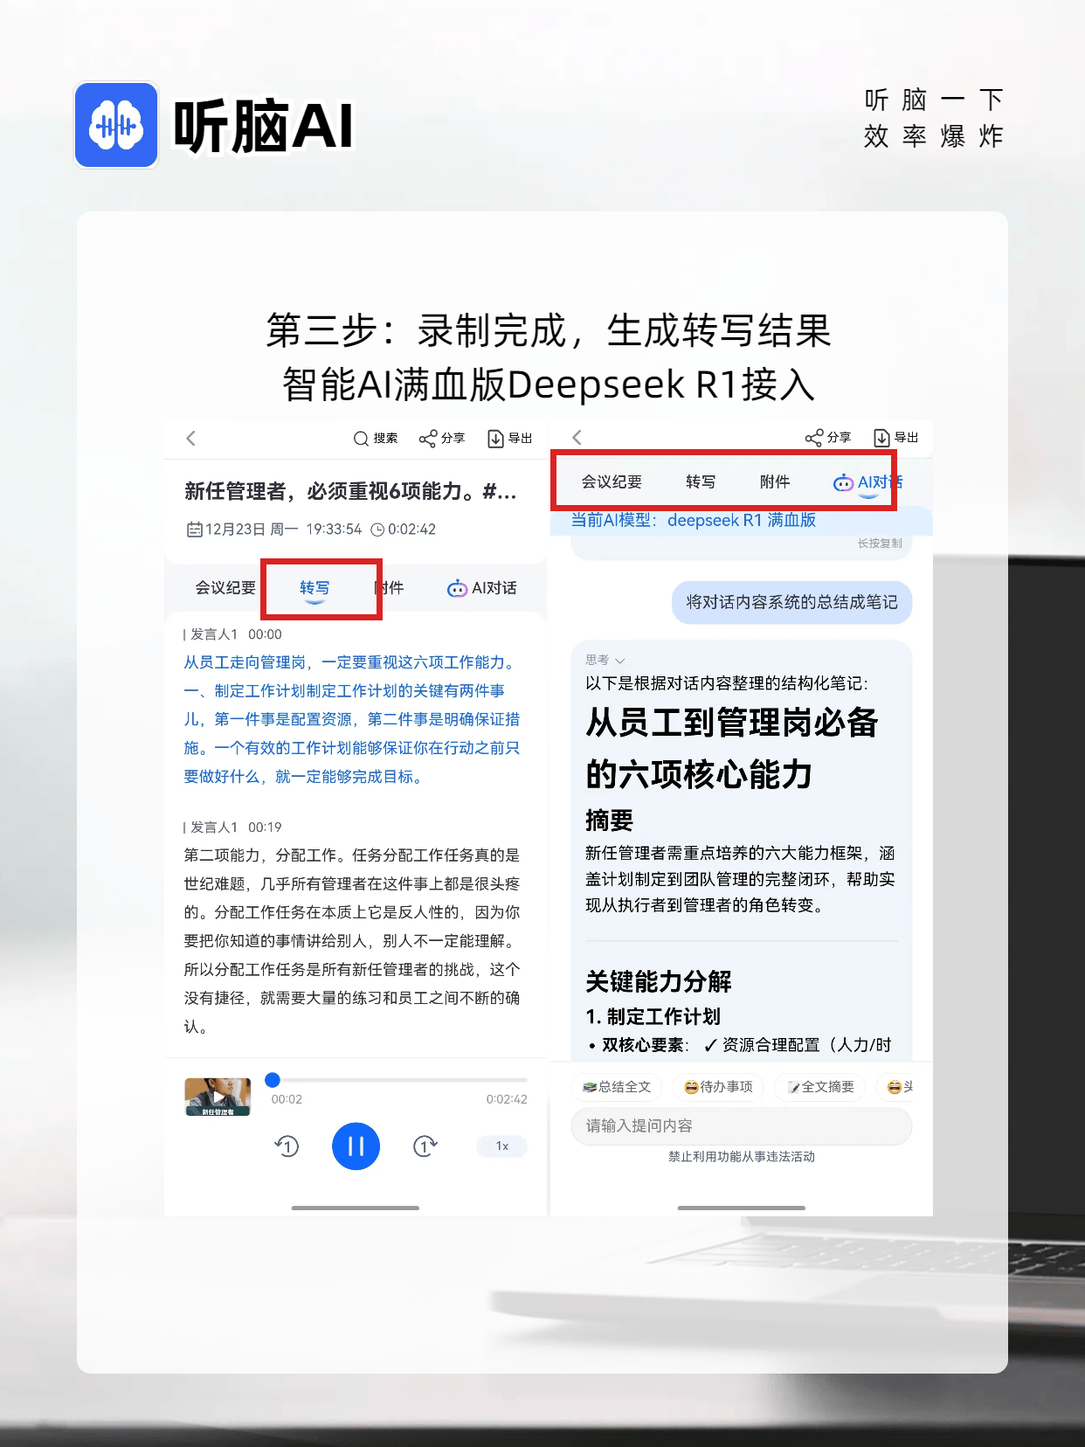Viewport: 1085px width, 1447px height.
Task: Click the audio progress slider handle
Action: [x=273, y=1080]
